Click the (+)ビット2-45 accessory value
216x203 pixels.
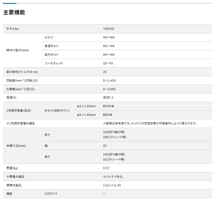click(112, 185)
